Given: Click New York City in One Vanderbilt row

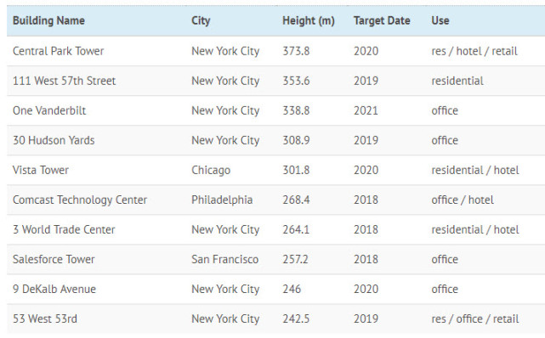Looking at the screenshot, I should (x=225, y=110).
